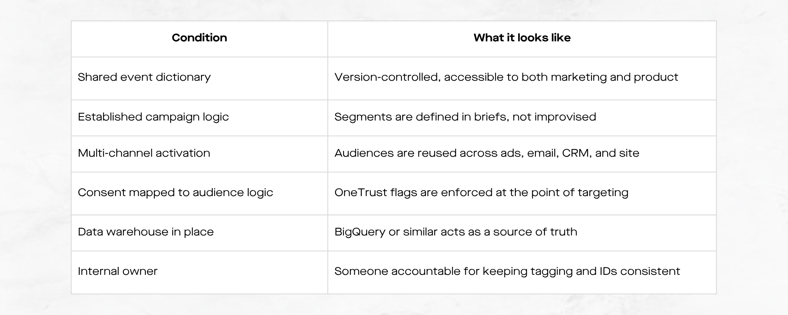788x315 pixels.
Task: Click the "BigQuery or similar" description cell
Action: 455,232
